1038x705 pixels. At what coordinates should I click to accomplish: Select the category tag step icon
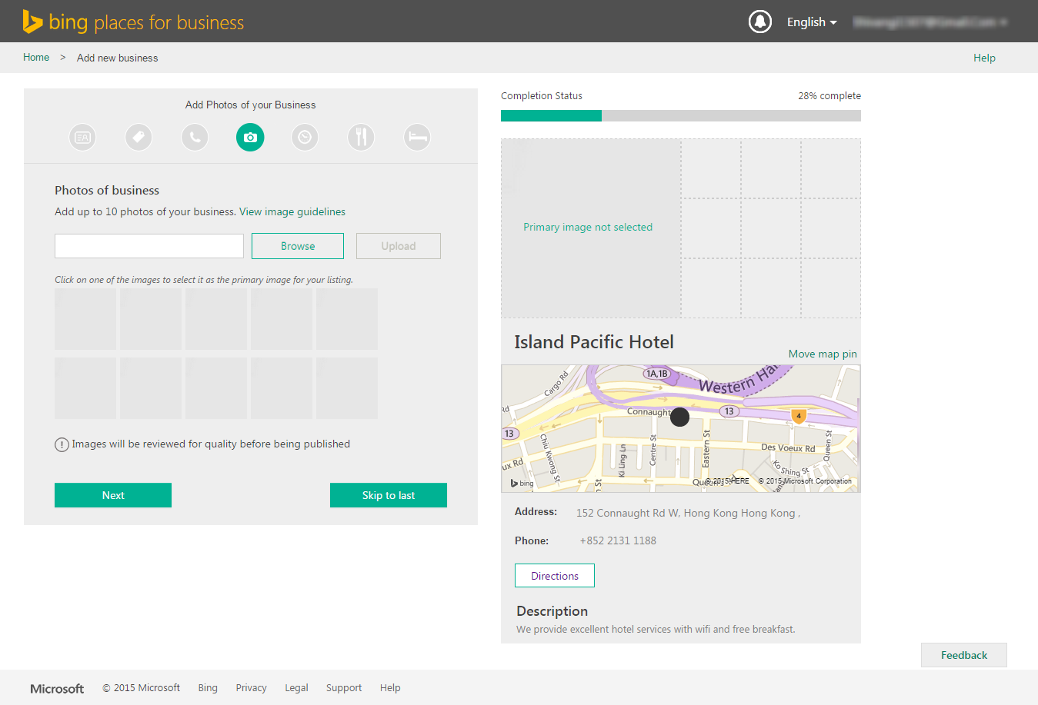pos(139,138)
